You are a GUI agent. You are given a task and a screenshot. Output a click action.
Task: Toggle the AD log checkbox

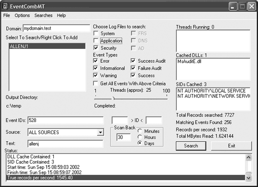click(133, 48)
